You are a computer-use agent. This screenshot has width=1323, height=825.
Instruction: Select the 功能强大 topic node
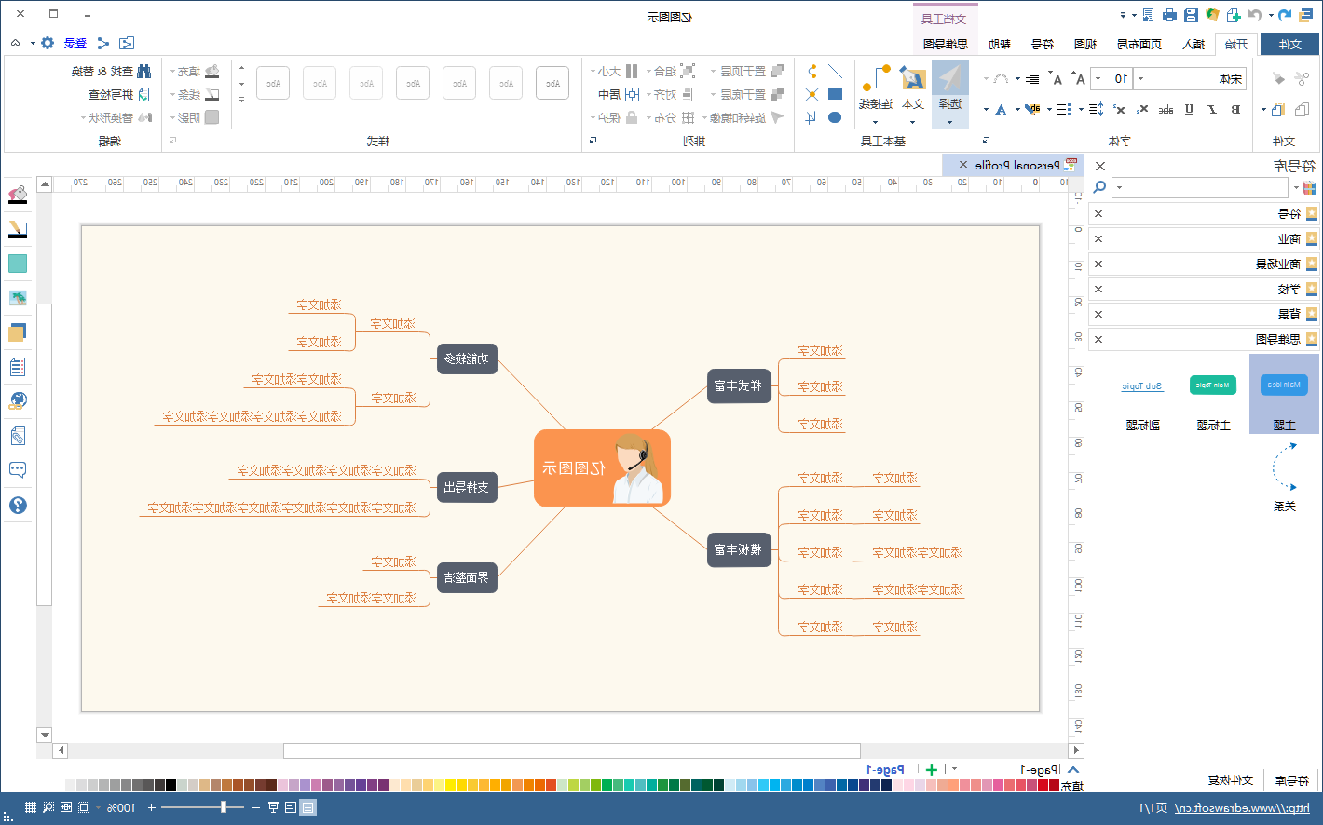coord(467,358)
